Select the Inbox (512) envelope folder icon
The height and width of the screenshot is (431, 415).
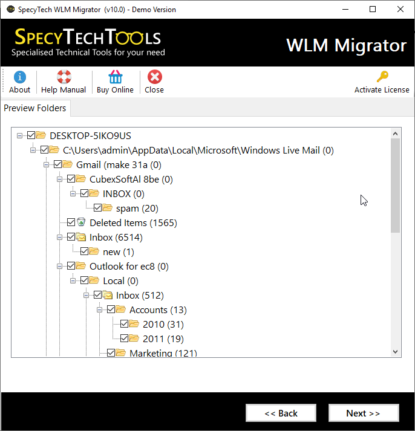[x=108, y=294]
